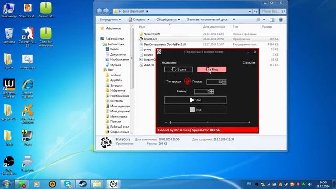Viewport: 336px width, 189px height.
Task: Decrease the Таймаут timeout spinner value
Action: tap(212, 92)
